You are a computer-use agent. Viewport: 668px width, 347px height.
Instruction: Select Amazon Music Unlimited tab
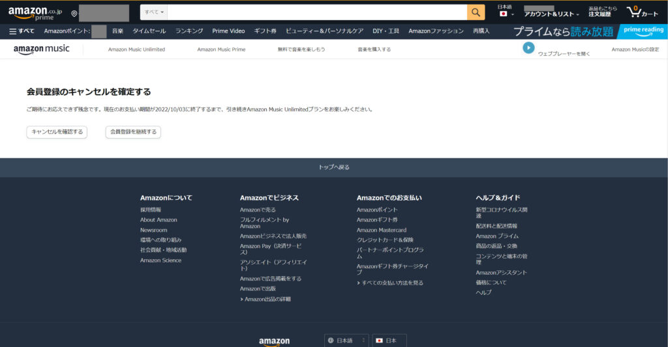coord(136,49)
